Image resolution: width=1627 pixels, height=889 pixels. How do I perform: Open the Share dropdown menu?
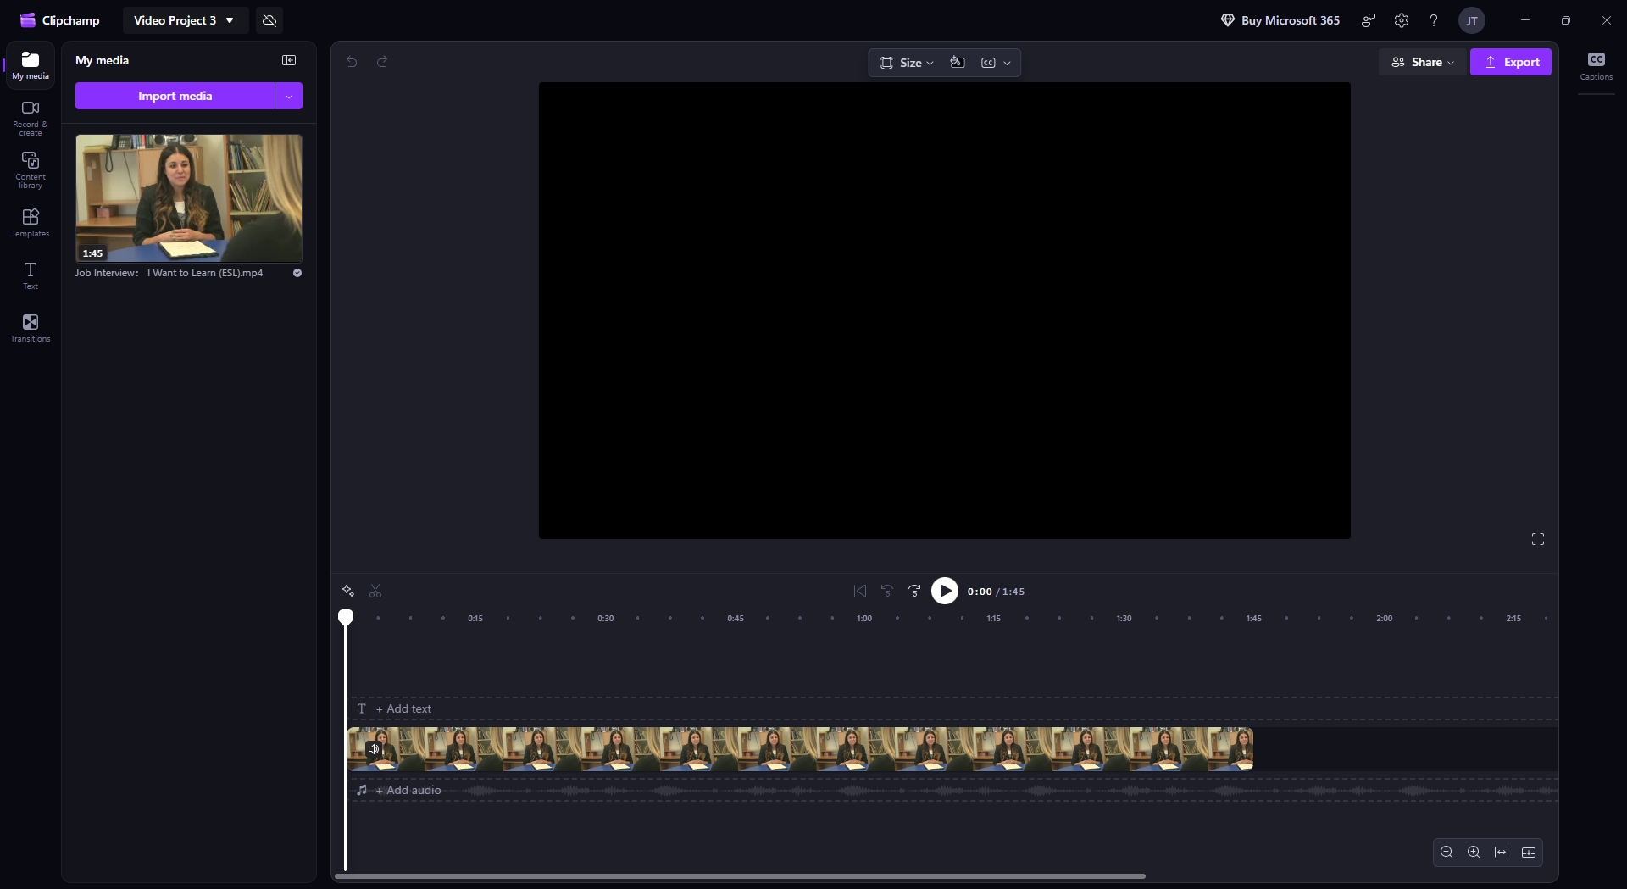[1423, 62]
